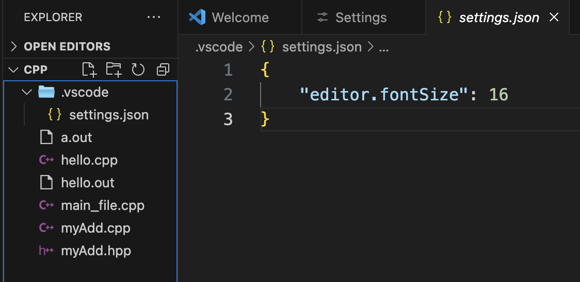580x282 pixels.
Task: Click the C++ icon next to myAdd.cpp
Action: tap(46, 228)
